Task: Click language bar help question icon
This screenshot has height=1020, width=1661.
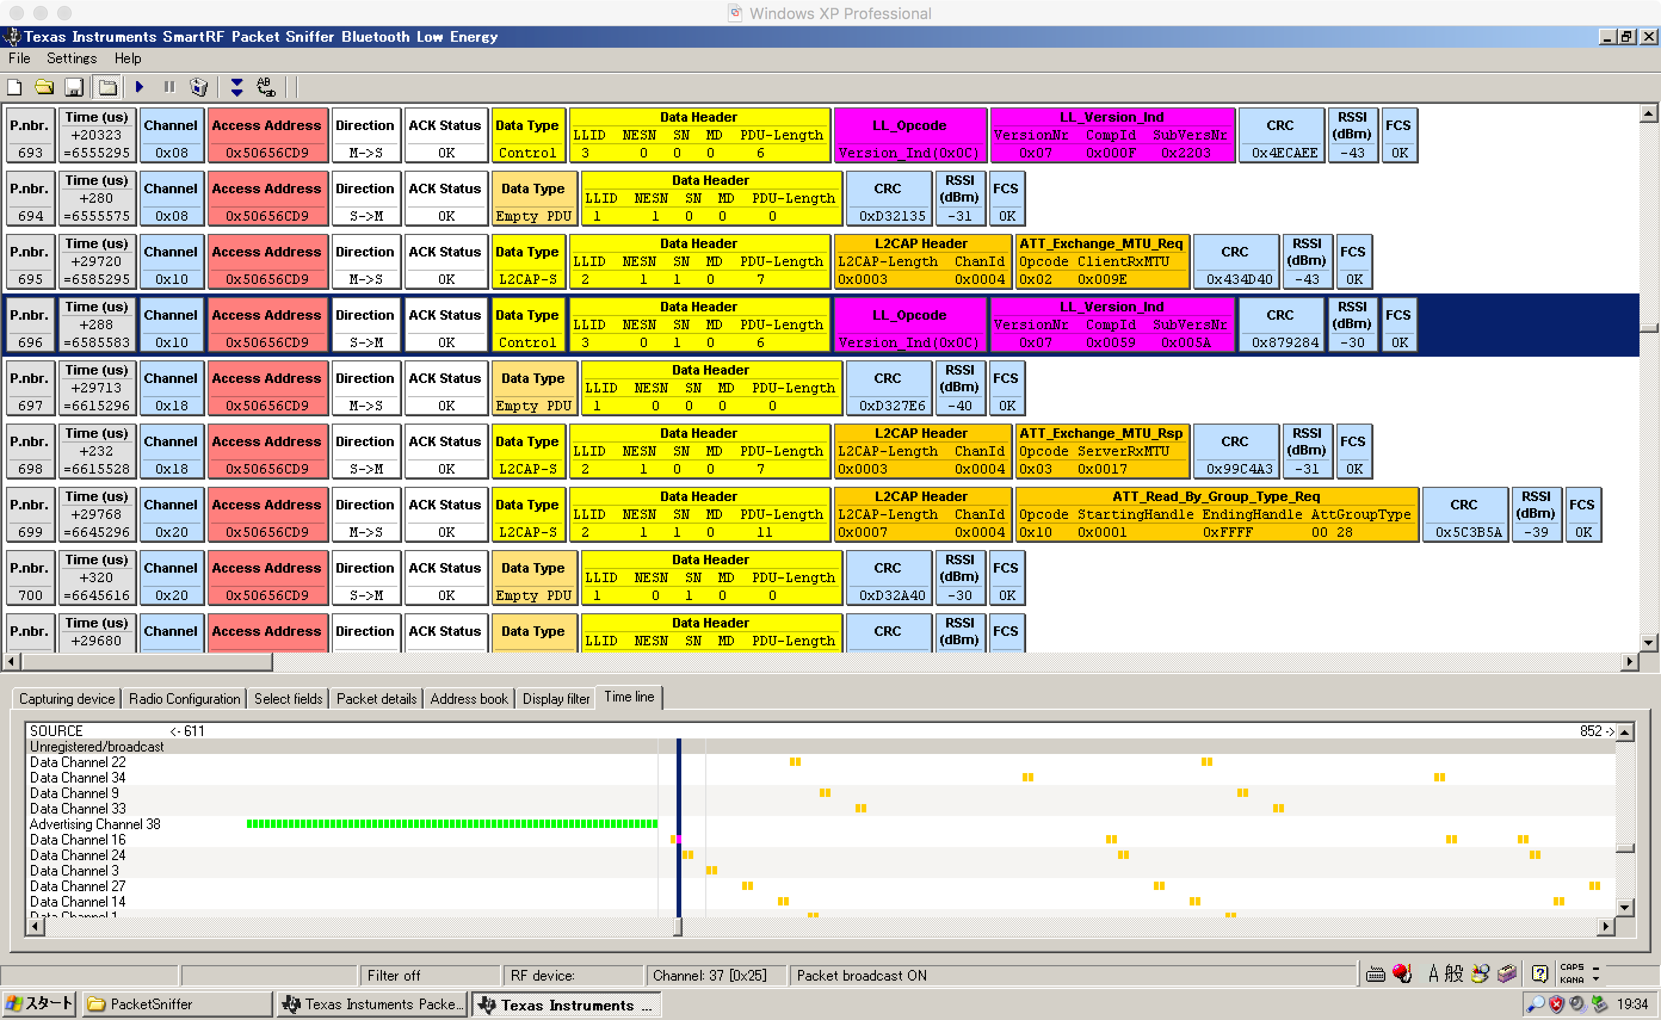Action: [x=1539, y=973]
